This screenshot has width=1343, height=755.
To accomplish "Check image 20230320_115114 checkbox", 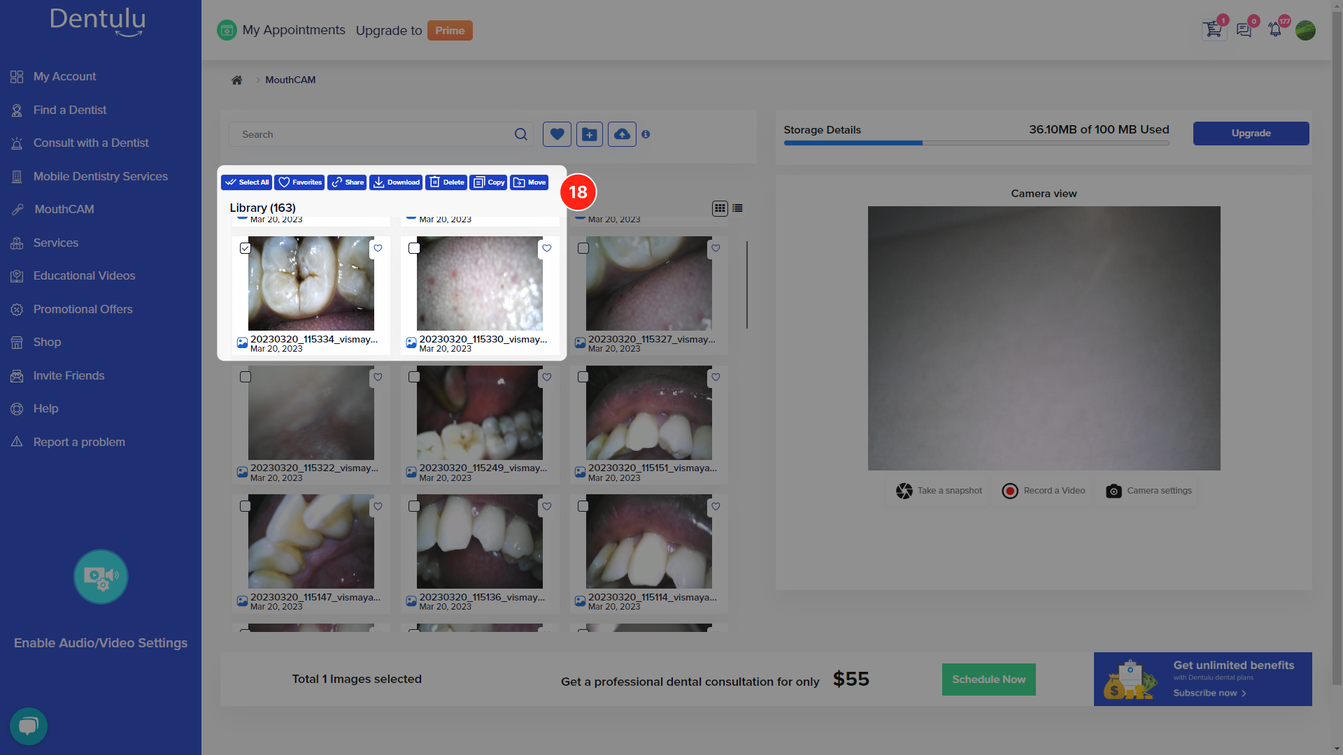I will pyautogui.click(x=583, y=507).
